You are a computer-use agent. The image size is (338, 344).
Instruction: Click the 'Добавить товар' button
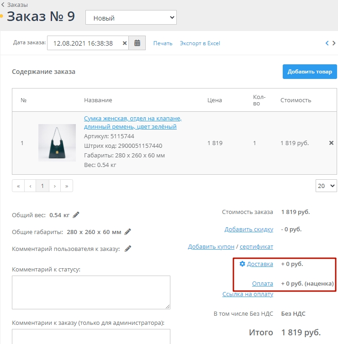[x=310, y=72]
